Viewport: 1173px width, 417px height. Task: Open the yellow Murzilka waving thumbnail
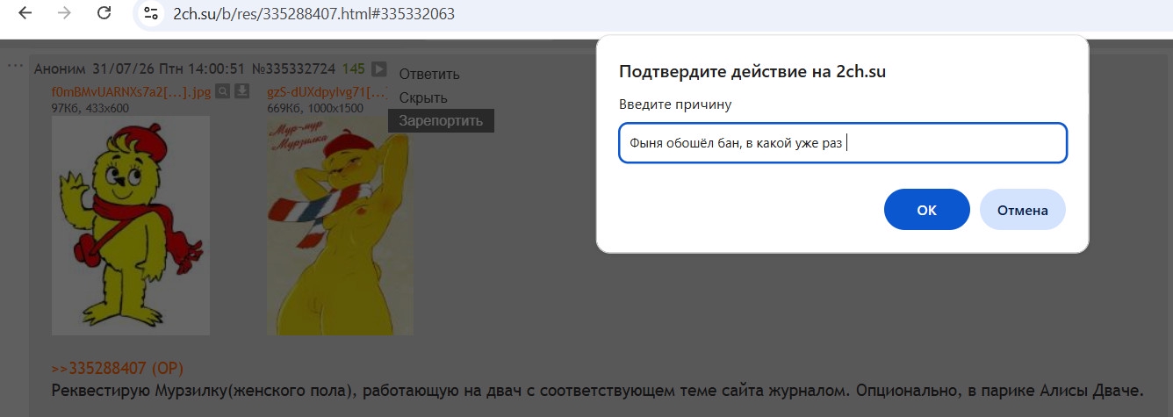tap(131, 226)
